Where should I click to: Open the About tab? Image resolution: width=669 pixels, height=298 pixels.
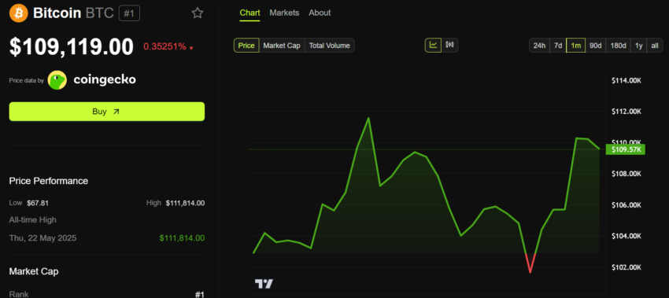click(x=320, y=13)
